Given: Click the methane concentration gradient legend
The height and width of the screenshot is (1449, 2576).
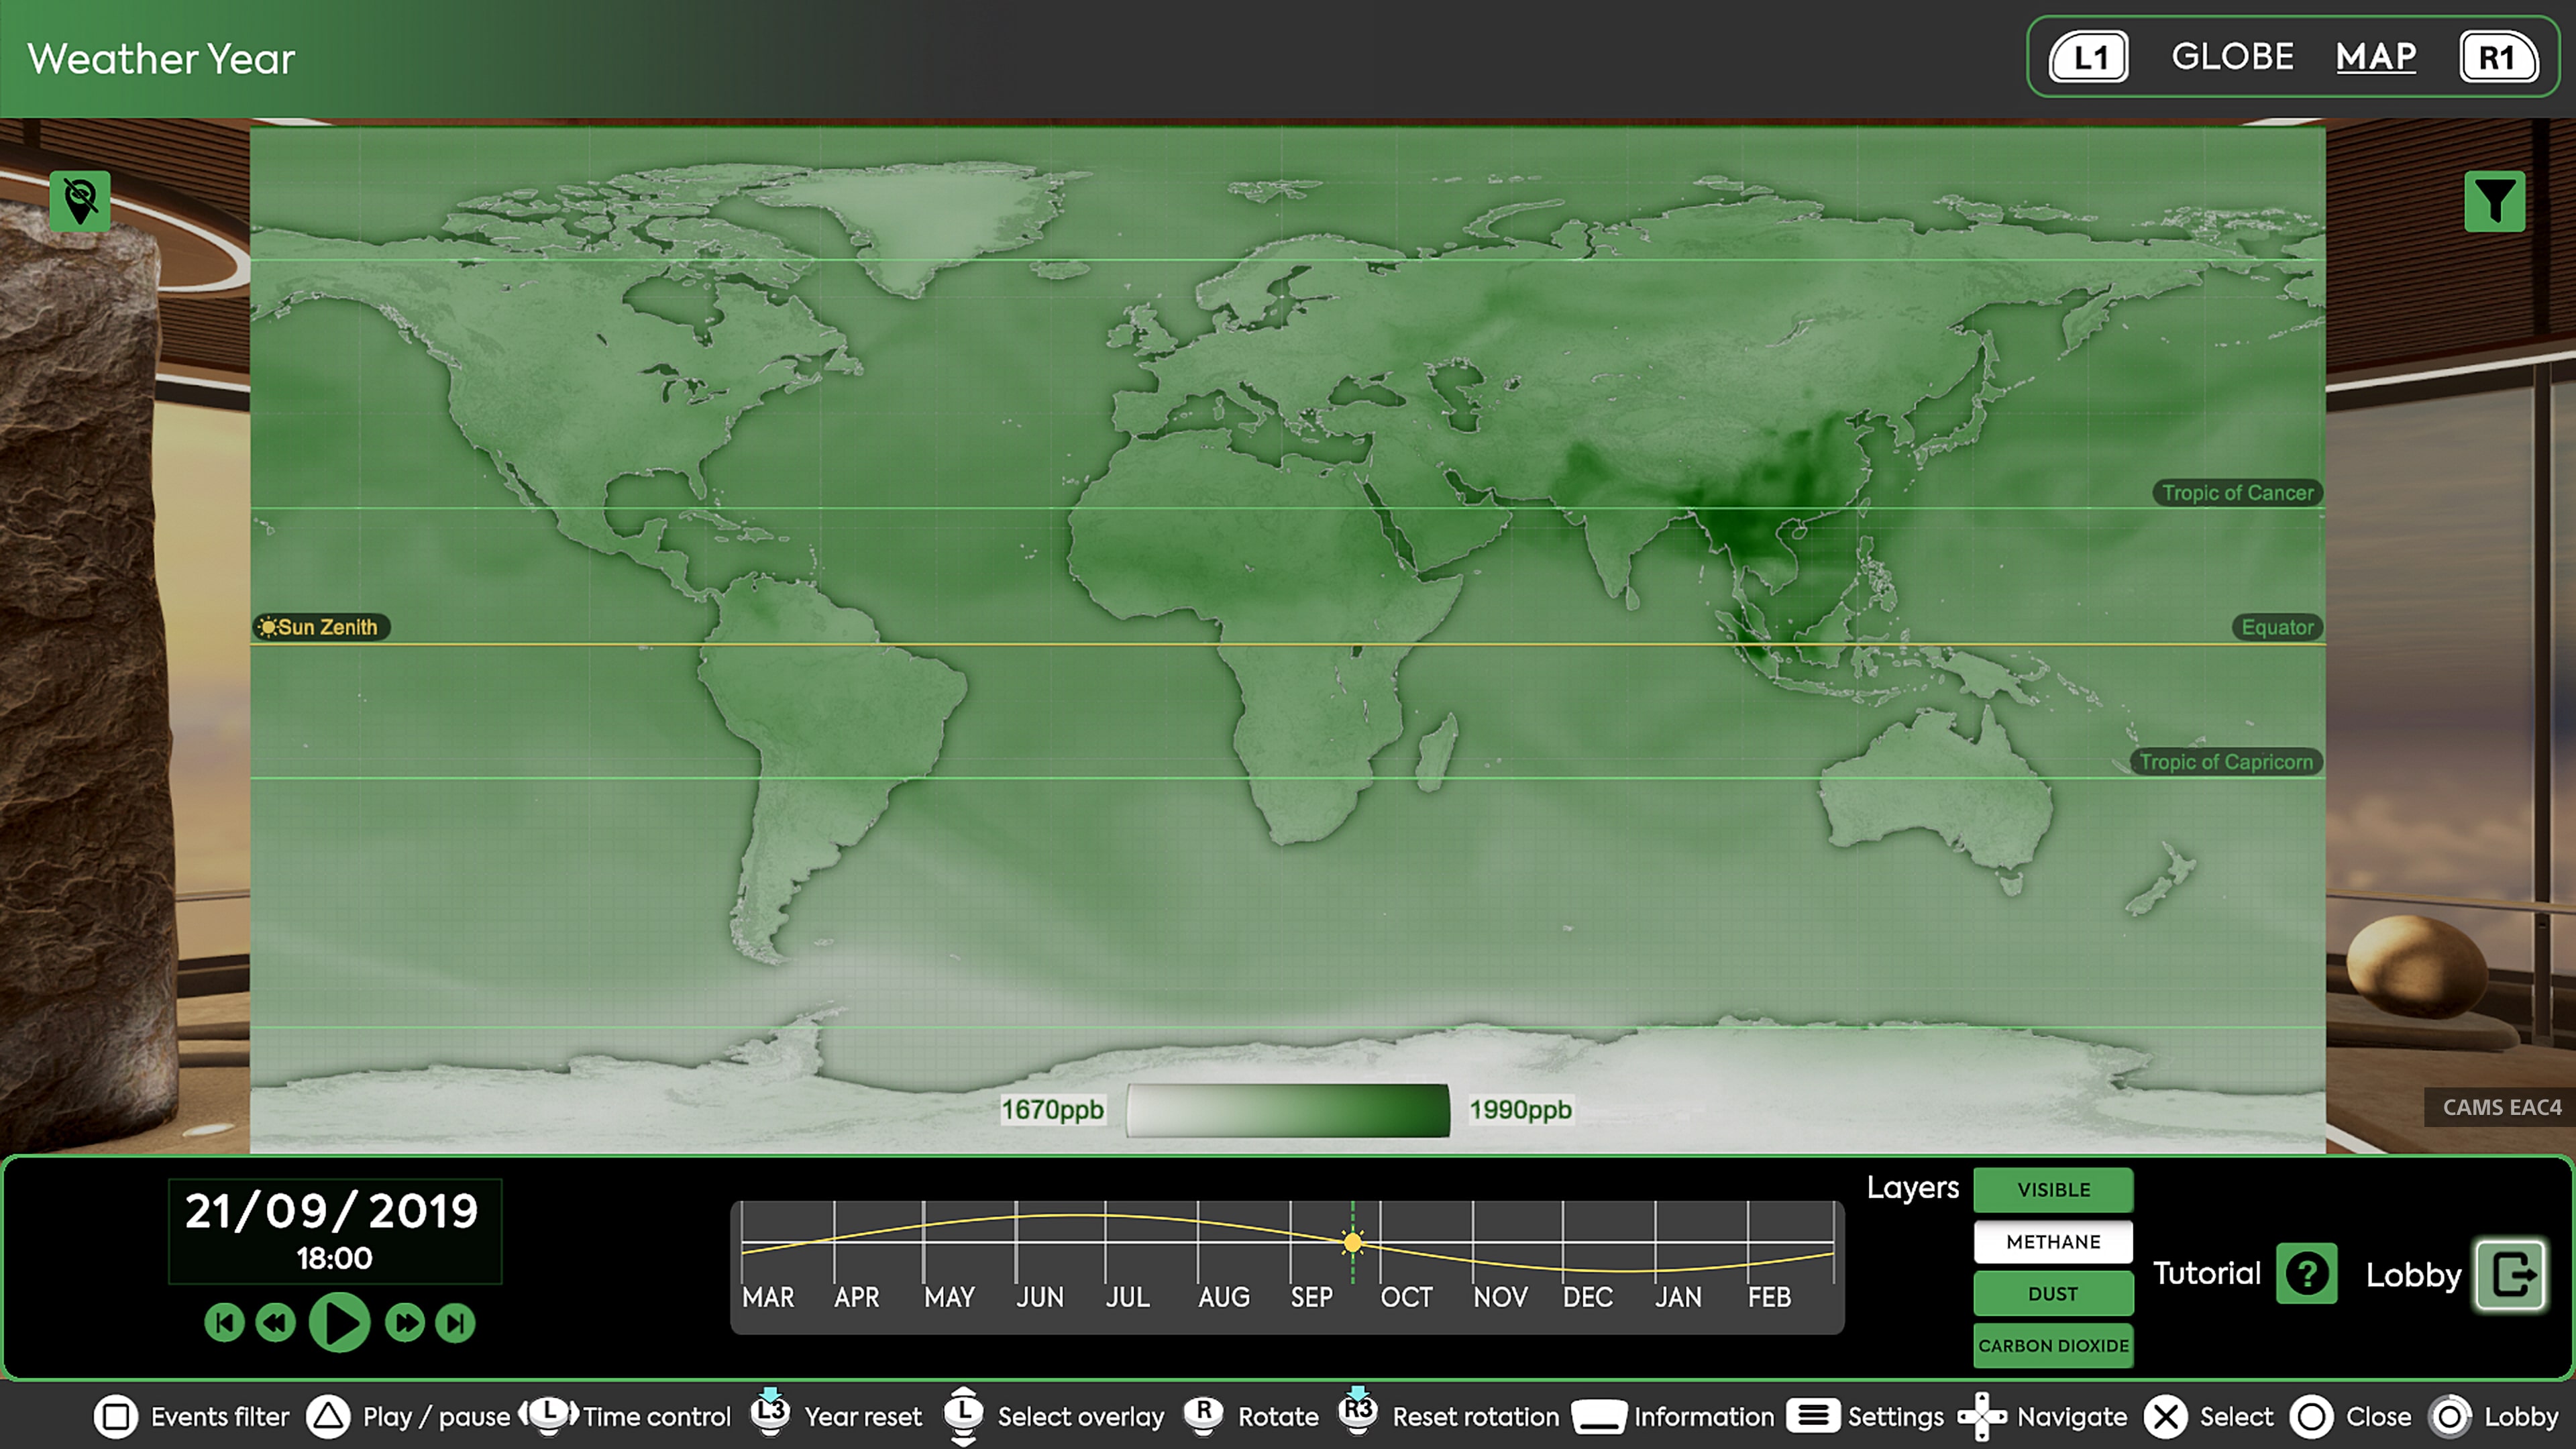Looking at the screenshot, I should coord(1287,1111).
